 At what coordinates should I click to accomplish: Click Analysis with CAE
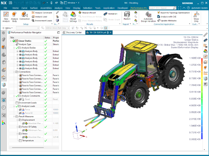click(167, 17)
